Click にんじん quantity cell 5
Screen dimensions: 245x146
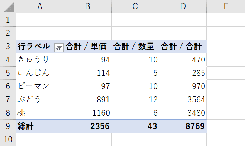(x=135, y=73)
